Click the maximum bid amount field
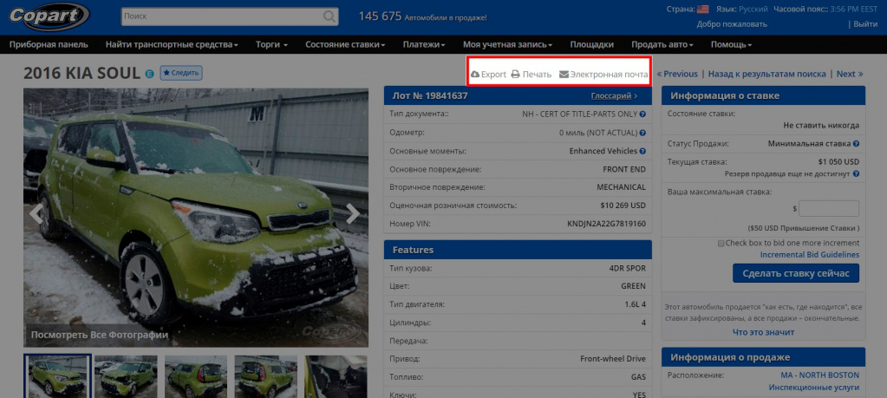 coord(829,209)
